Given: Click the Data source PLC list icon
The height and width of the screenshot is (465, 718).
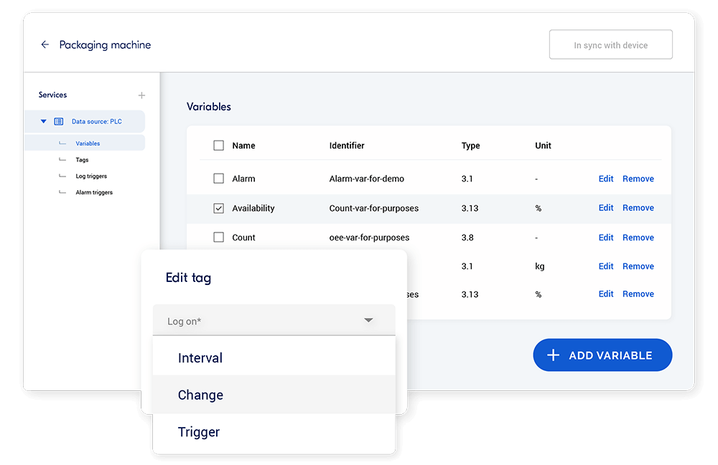Looking at the screenshot, I should pyautogui.click(x=59, y=121).
